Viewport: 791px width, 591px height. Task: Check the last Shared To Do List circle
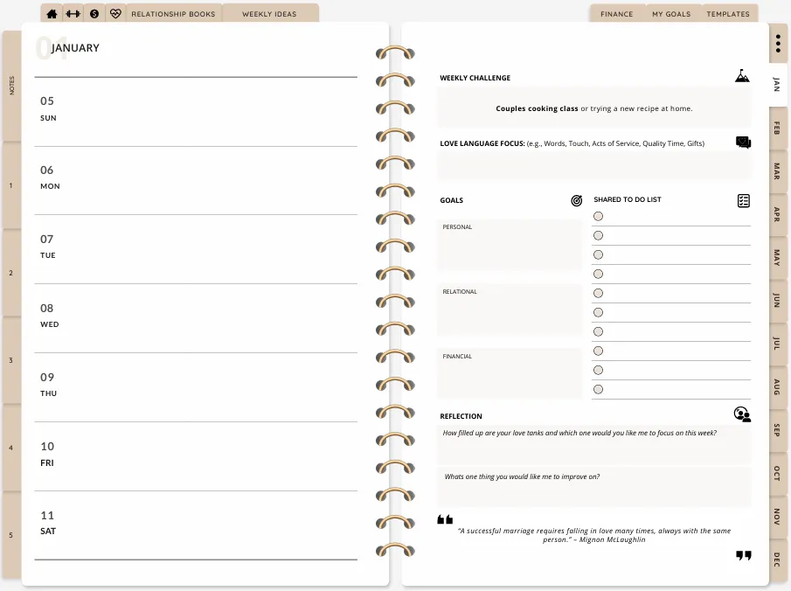click(x=599, y=389)
